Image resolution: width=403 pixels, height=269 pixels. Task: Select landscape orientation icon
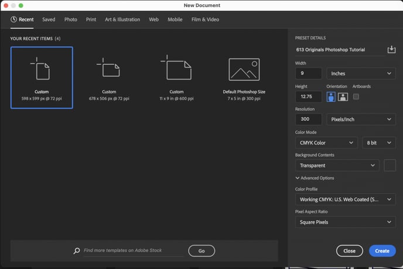(343, 96)
